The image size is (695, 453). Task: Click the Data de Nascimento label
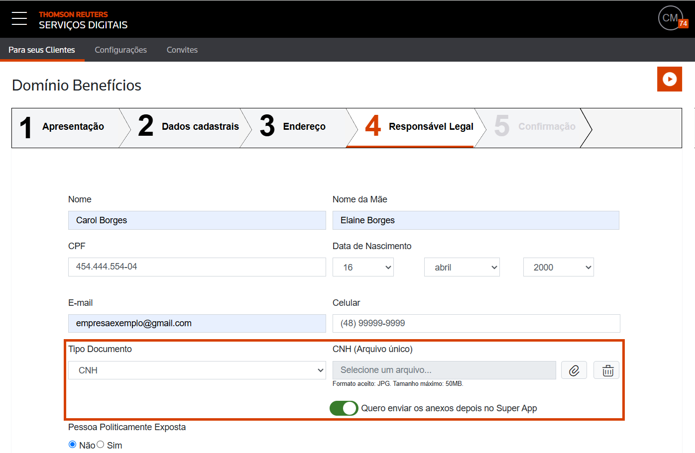[372, 246]
